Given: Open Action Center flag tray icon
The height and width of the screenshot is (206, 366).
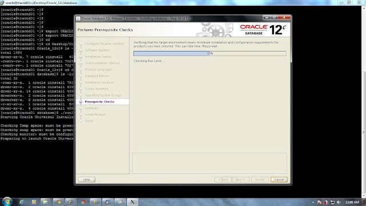Looking at the screenshot, I should (x=319, y=202).
